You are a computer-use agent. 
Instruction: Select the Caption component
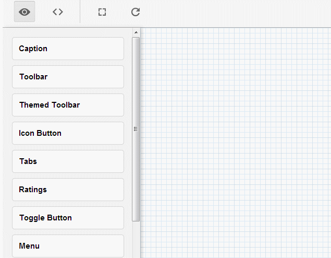tap(68, 49)
